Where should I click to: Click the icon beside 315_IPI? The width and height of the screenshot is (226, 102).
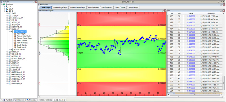(x=10, y=20)
